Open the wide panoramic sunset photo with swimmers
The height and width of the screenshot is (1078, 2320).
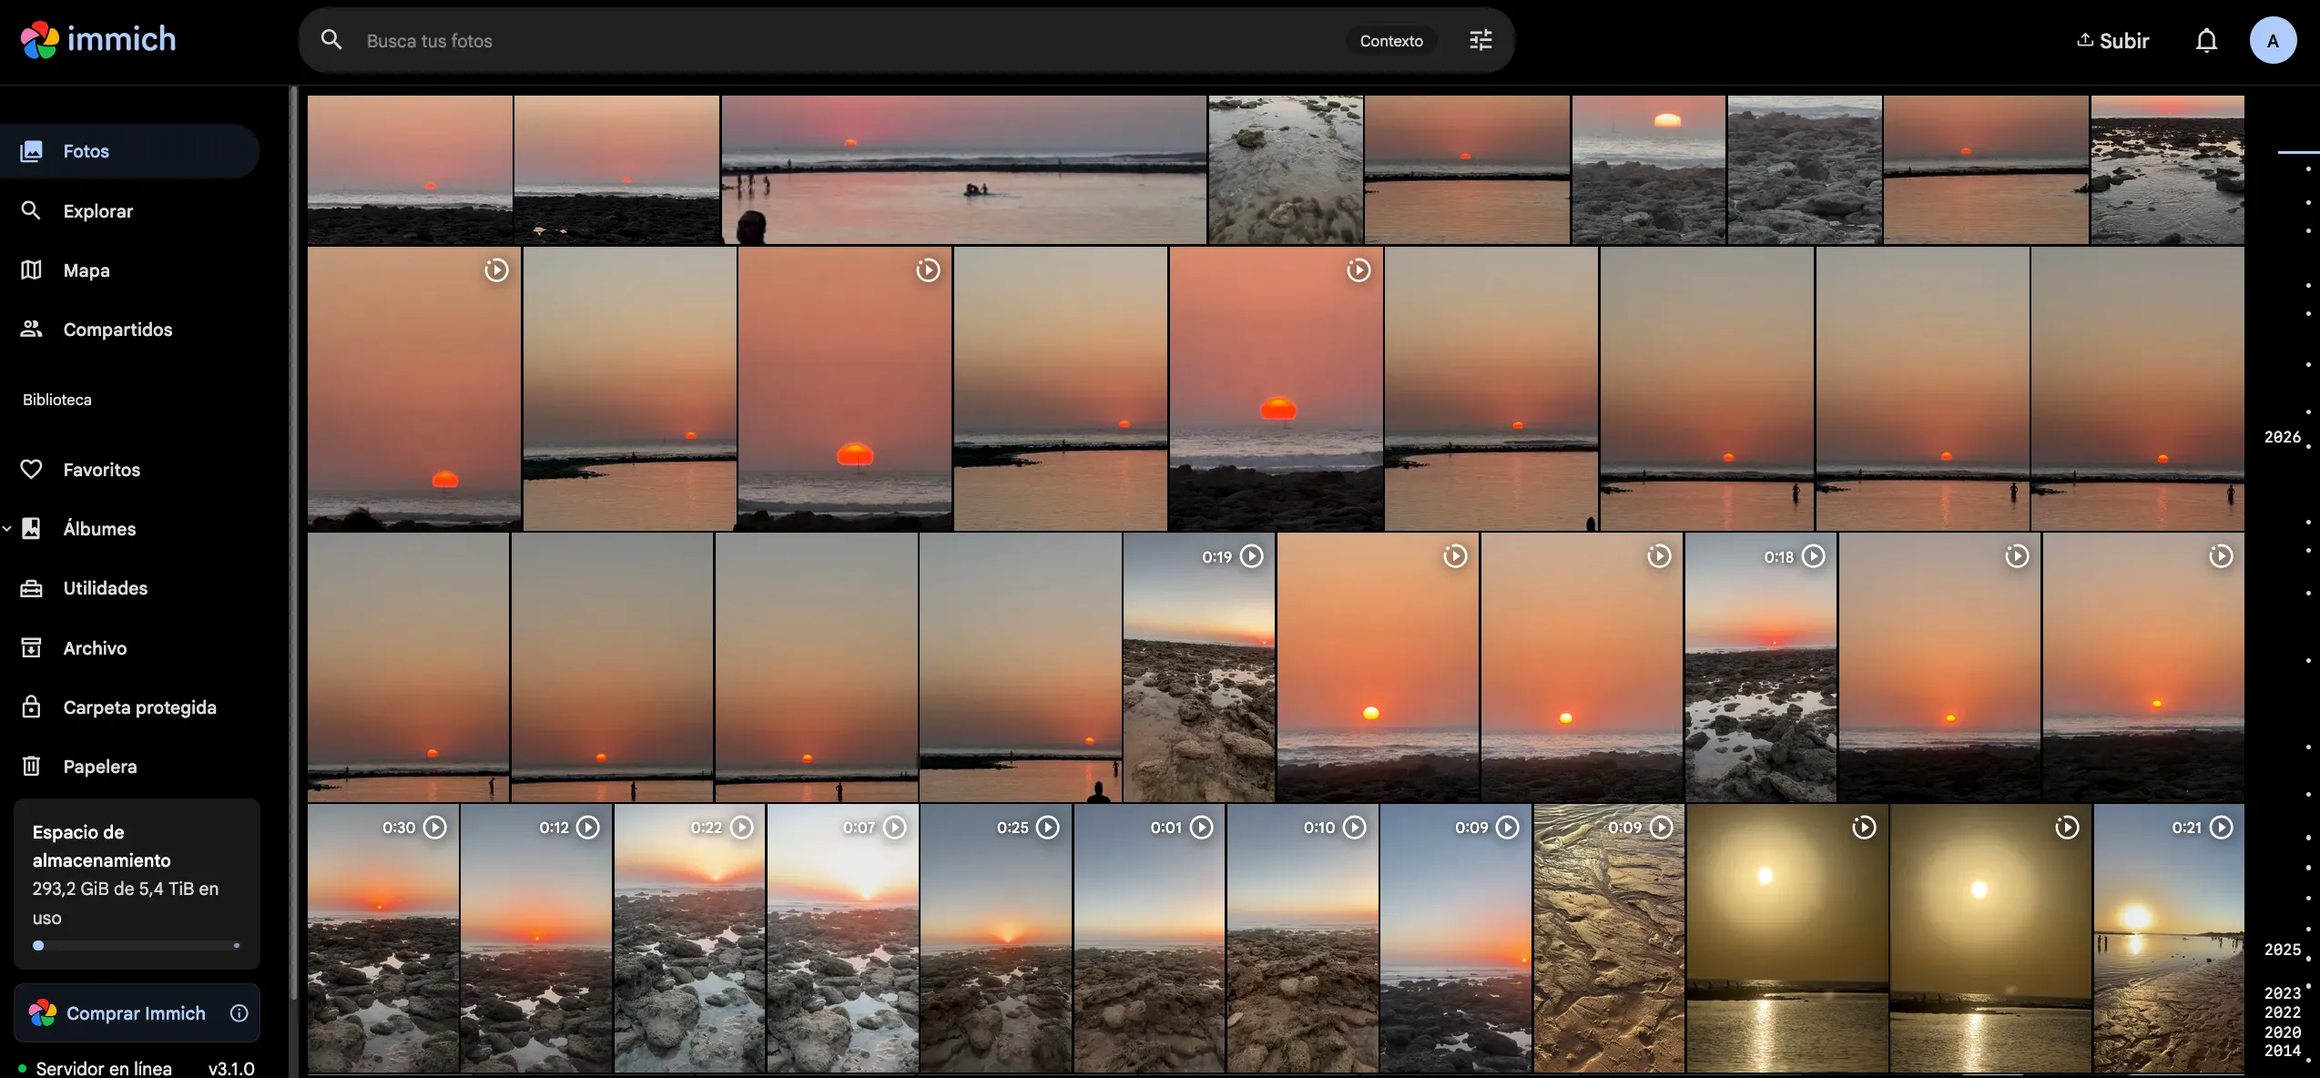click(964, 169)
